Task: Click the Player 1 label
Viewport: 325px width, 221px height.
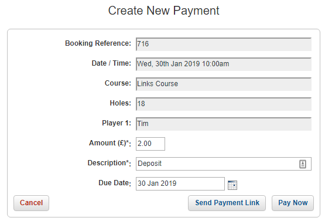Action: [x=117, y=123]
